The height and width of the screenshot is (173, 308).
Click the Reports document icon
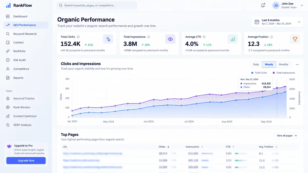(x=8, y=78)
